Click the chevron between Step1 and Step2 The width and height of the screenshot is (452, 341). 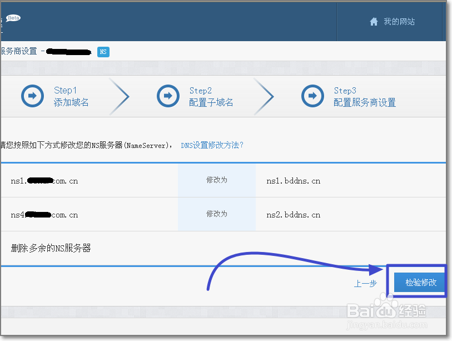click(121, 96)
